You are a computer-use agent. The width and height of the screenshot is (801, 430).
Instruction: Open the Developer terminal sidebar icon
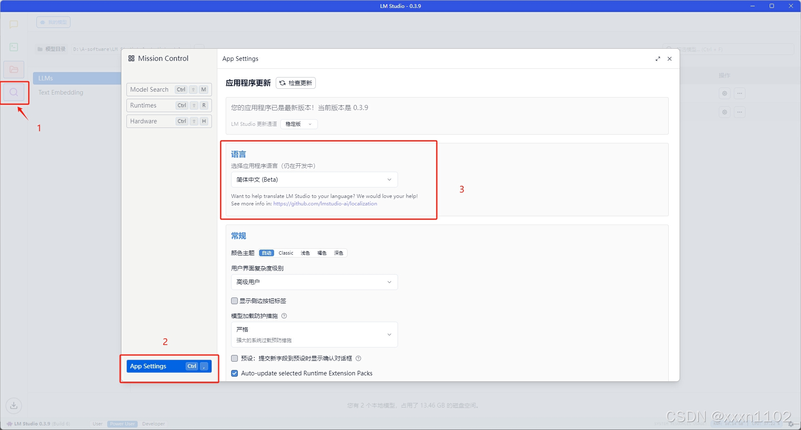click(x=14, y=47)
